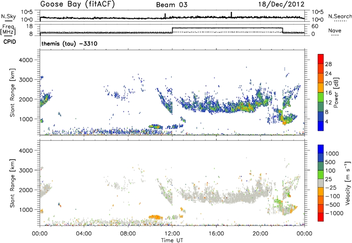
Task: Click the sky noise spike just before 12:00 UT
Action: (165, 16)
